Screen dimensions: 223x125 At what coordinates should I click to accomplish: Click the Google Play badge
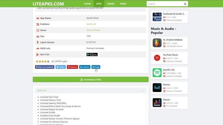(x=92, y=55)
